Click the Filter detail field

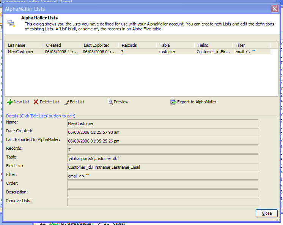163,176
